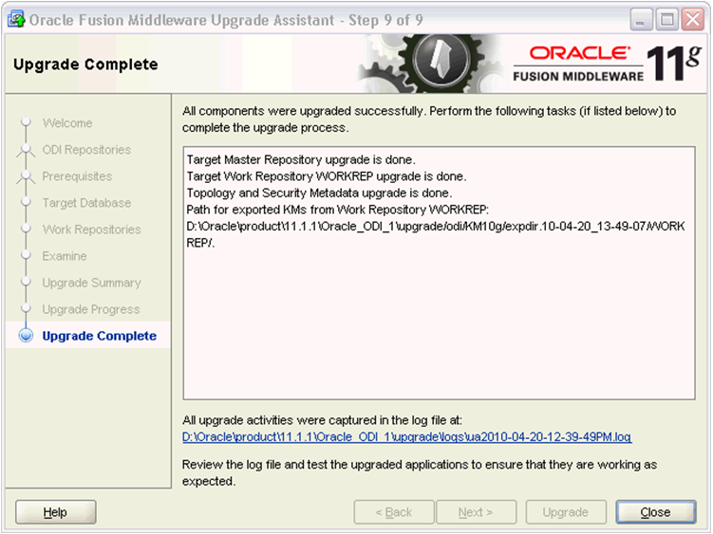The image size is (713, 534).
Task: Click the 'Upgrade Complete' page heading
Action: pos(86,64)
